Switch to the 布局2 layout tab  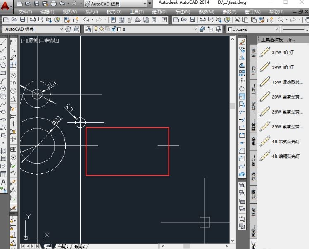pos(79,246)
